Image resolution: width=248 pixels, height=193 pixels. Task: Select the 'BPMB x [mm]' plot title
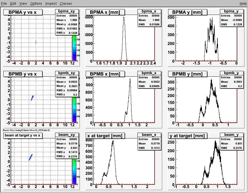point(105,74)
